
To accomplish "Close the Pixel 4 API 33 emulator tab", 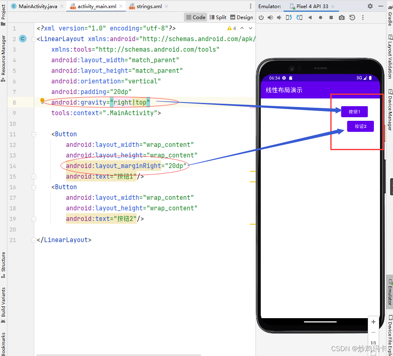I will pyautogui.click(x=333, y=7).
